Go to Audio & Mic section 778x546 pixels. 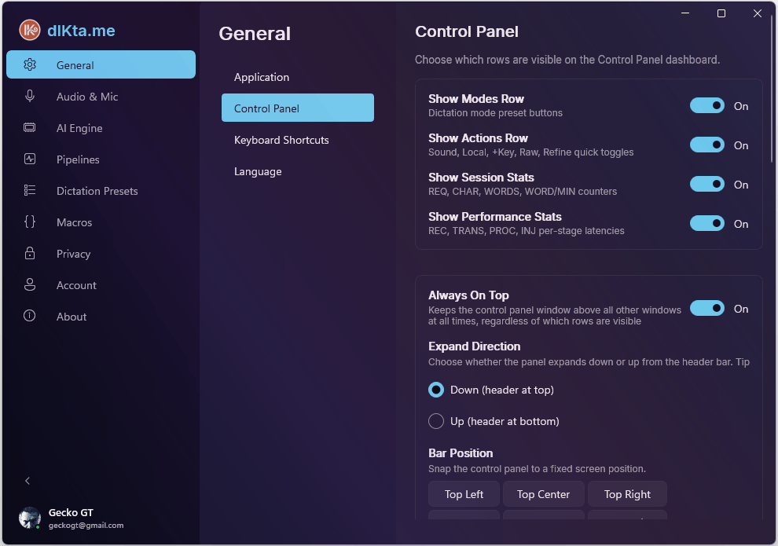[x=101, y=96]
